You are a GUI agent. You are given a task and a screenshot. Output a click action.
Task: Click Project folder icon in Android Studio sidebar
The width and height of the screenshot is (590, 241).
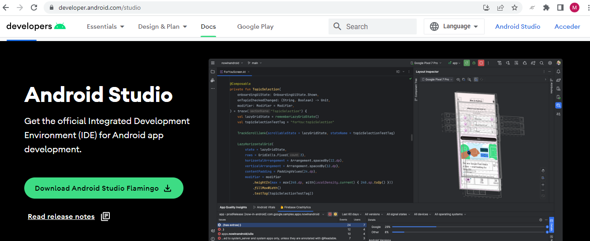[213, 72]
